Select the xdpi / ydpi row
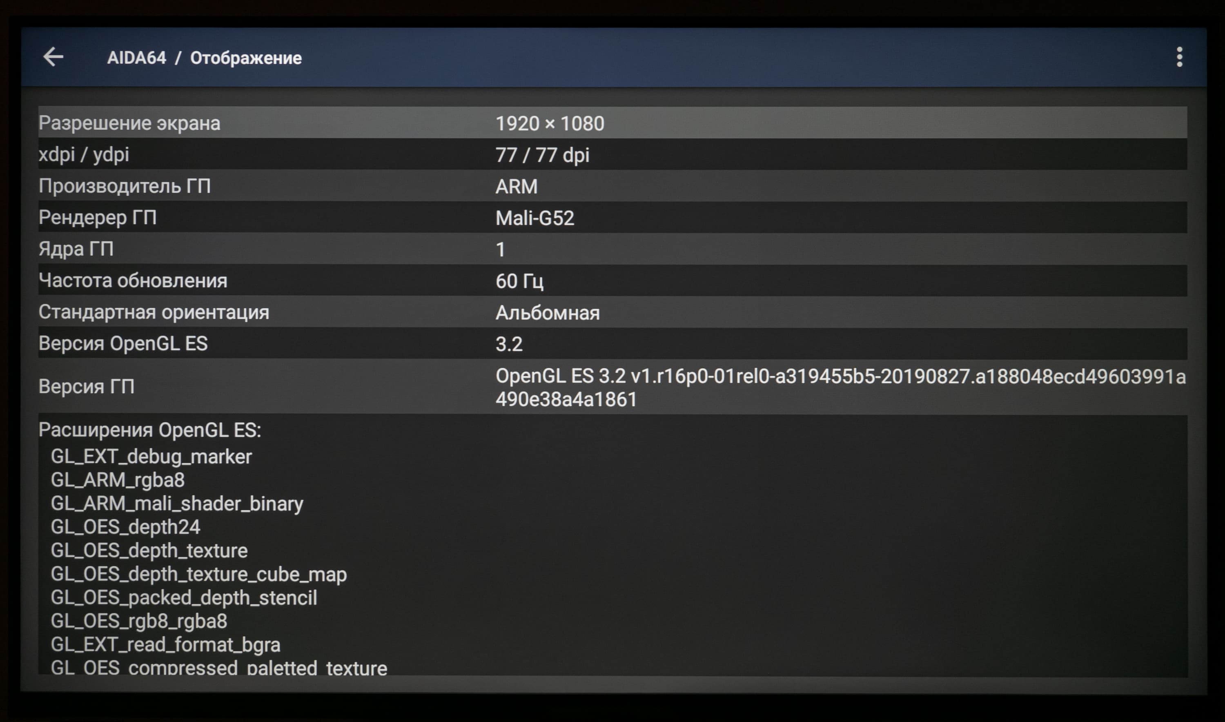This screenshot has width=1225, height=722. (612, 155)
